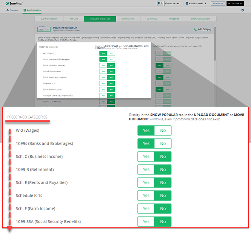This screenshot has width=251, height=235.
Task: Set 1099s (Banks and Brokerages) to No, enlarged view
Action: point(163,143)
